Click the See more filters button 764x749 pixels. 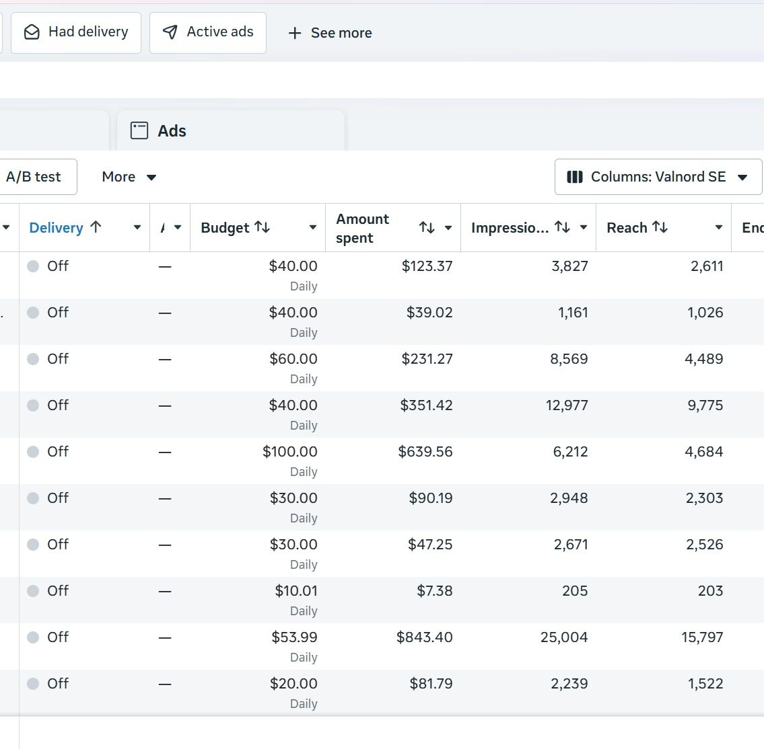(x=330, y=32)
